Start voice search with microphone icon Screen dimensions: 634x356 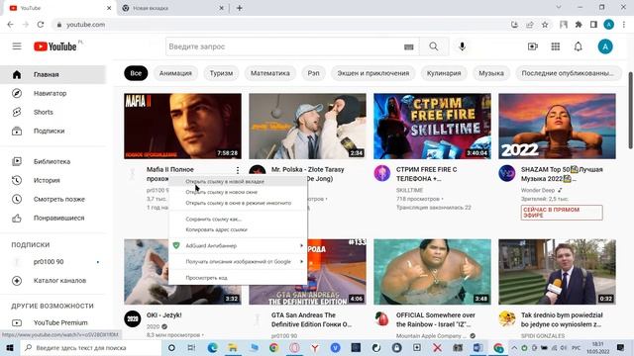[463, 46]
